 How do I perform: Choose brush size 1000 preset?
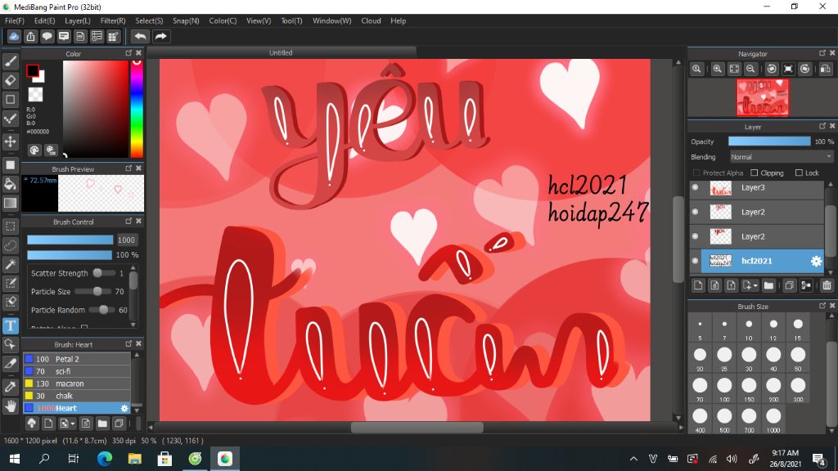[773, 419]
